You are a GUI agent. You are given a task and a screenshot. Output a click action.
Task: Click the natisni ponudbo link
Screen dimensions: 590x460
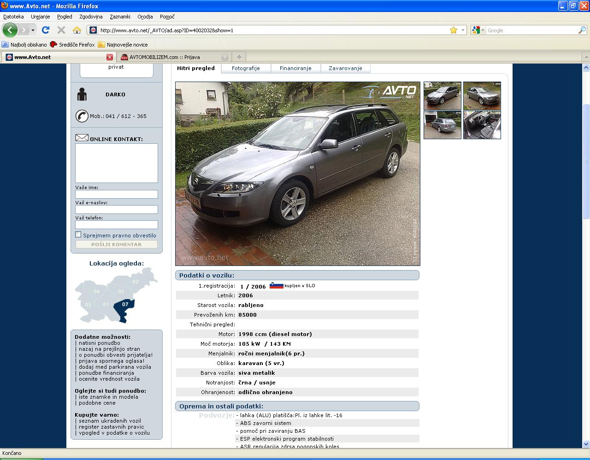click(100, 343)
